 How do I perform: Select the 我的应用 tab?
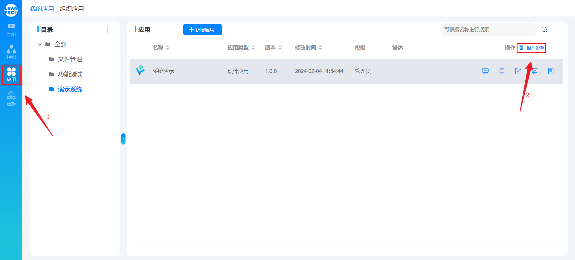coord(42,9)
